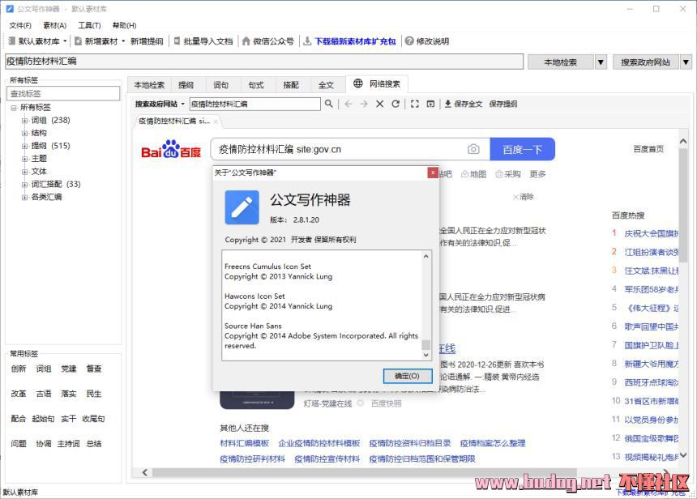This screenshot has height=499, width=697.
Task: Open the 帮助(H) menu
Action: click(125, 25)
